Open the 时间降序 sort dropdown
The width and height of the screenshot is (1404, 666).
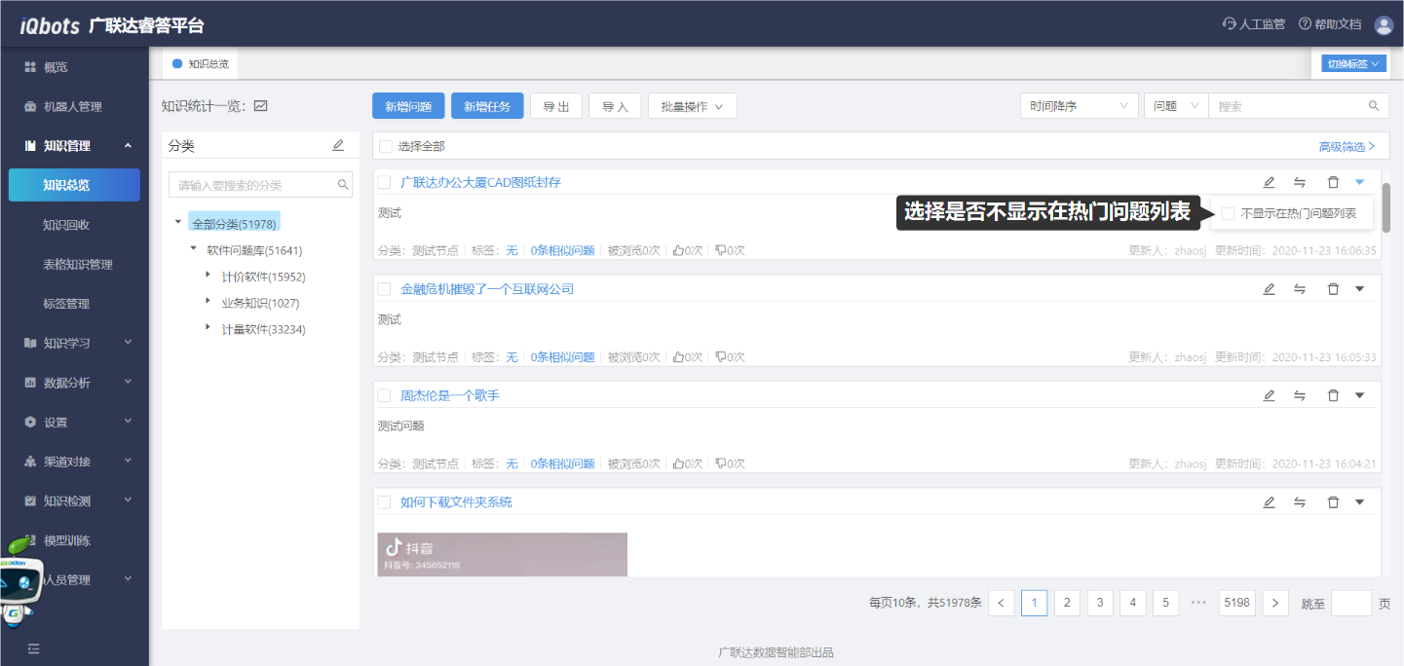[x=1079, y=106]
